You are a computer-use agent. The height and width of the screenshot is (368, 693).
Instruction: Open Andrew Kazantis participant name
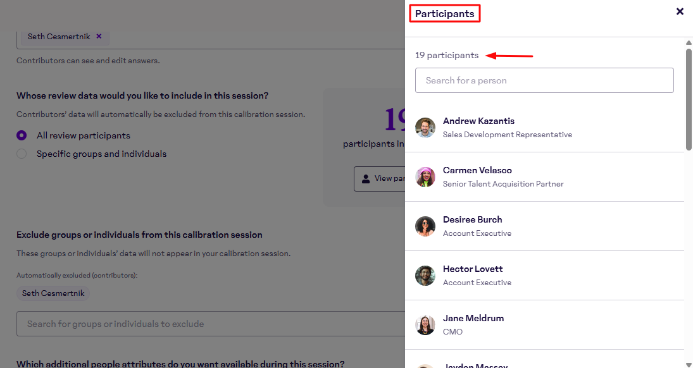478,121
